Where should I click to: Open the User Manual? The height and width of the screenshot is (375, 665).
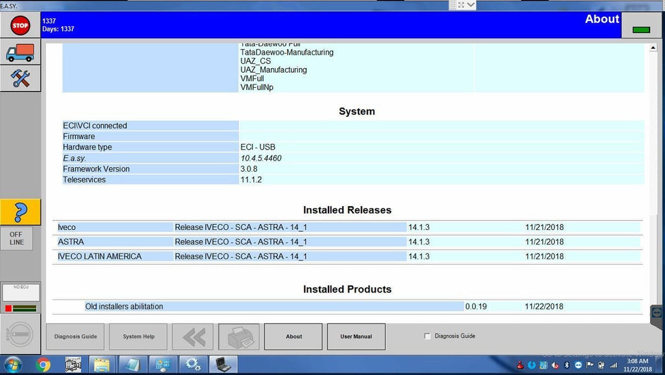tap(356, 337)
